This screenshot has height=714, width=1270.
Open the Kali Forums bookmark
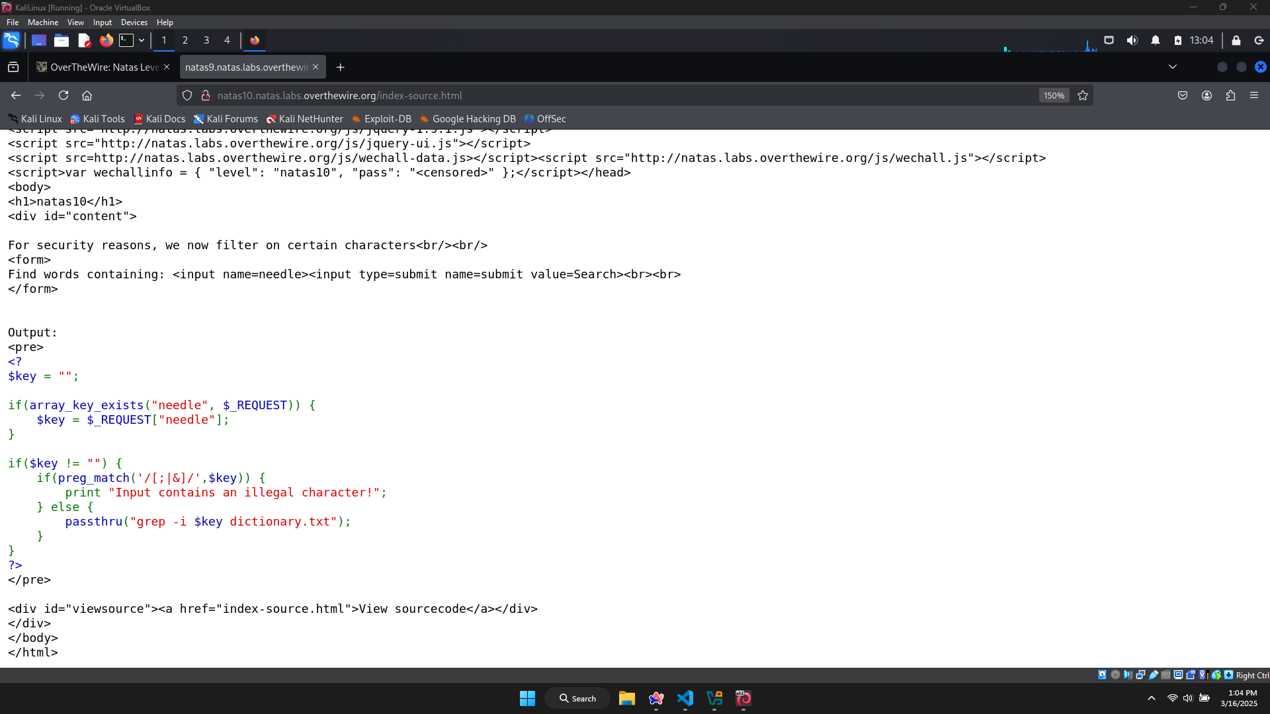226,119
